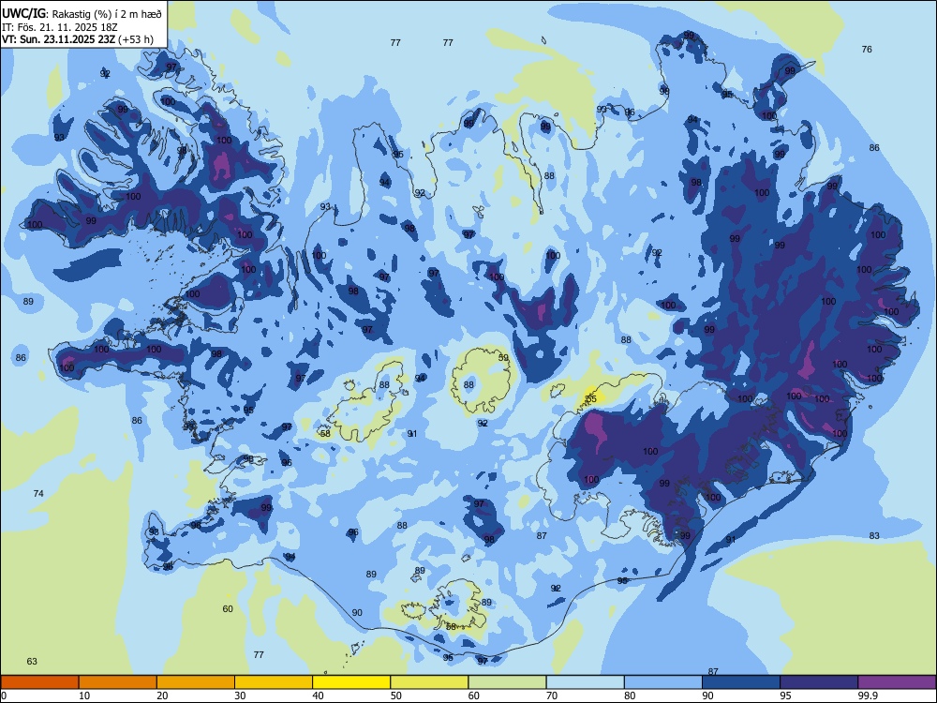Select the '55' value on the yellow patch

[x=591, y=398]
